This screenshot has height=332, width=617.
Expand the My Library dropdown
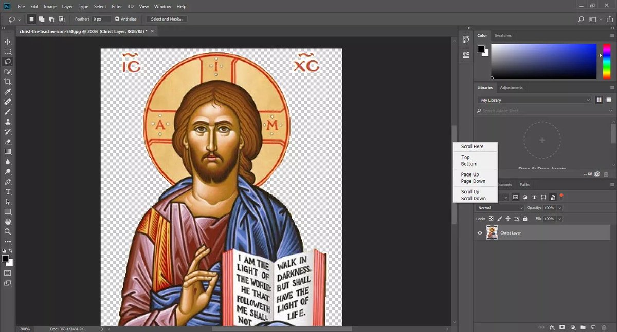(x=535, y=100)
